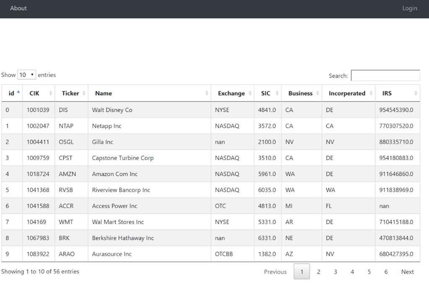The image size is (429, 285).
Task: Select the Access Power Inc cell
Action: 150,206
